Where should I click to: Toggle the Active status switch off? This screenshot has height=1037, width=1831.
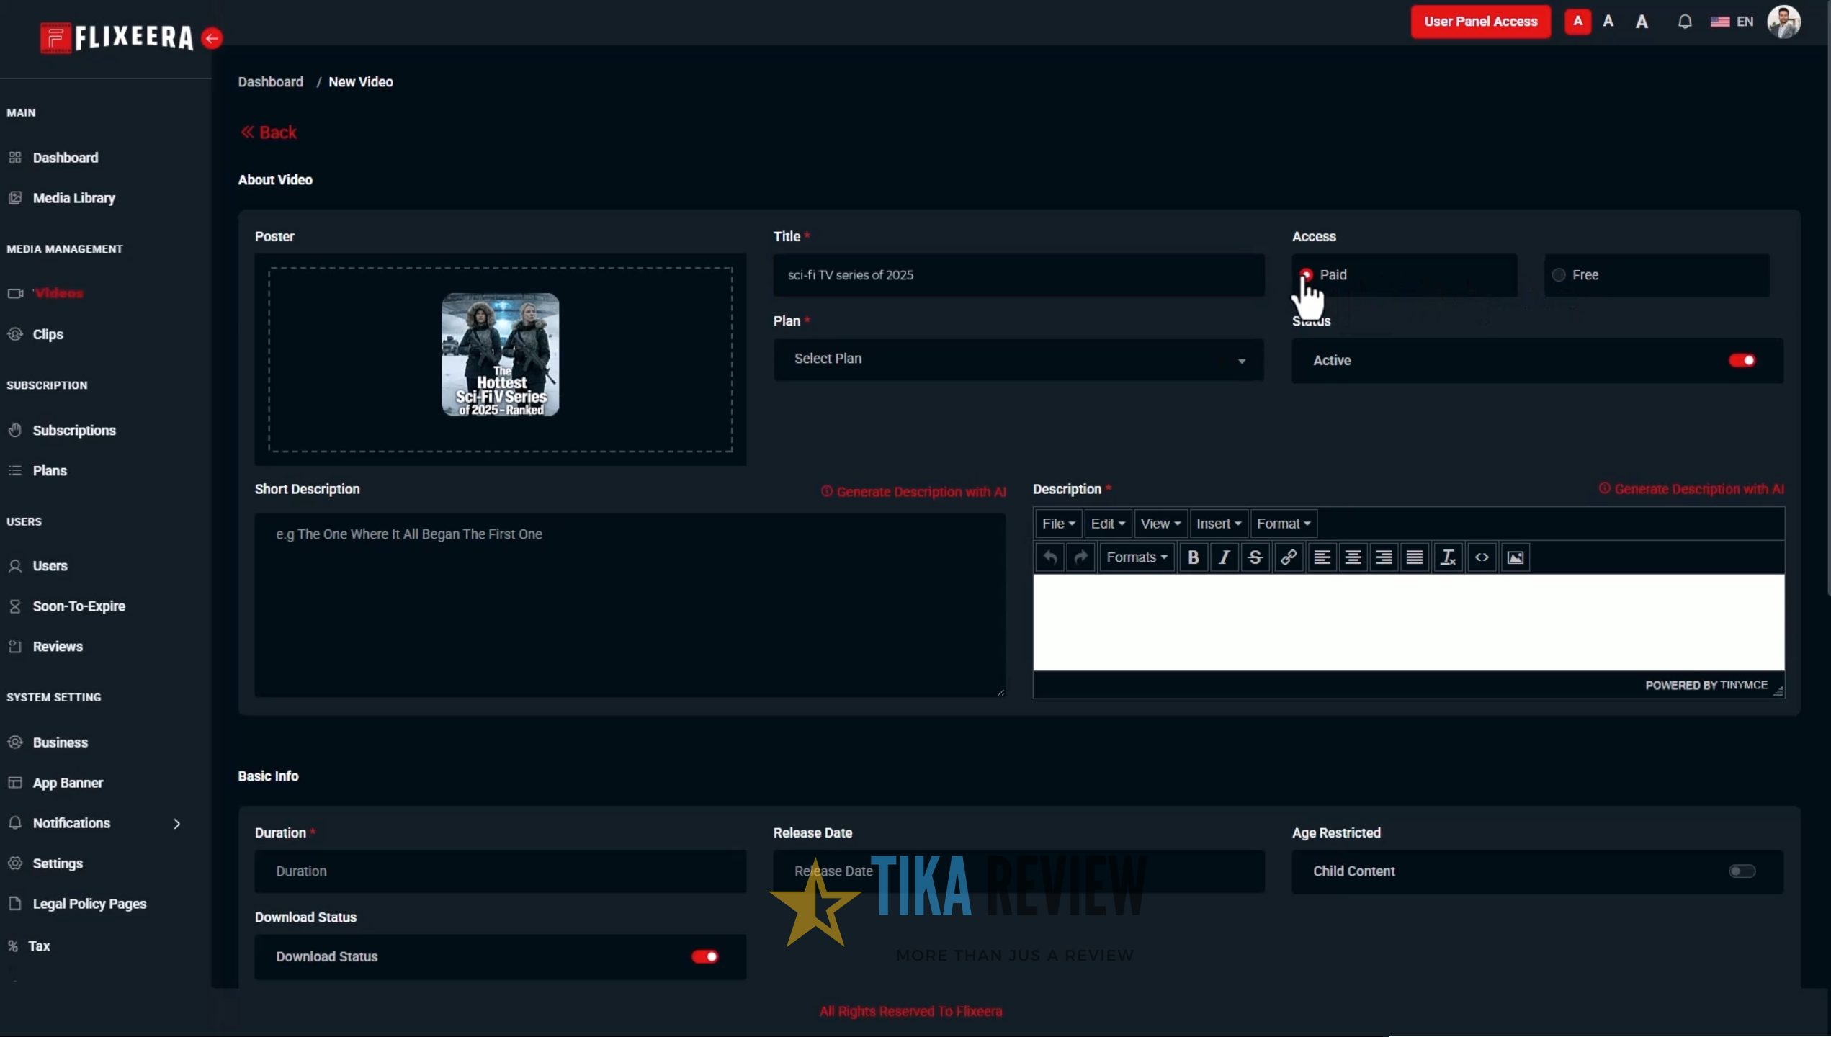1742,360
